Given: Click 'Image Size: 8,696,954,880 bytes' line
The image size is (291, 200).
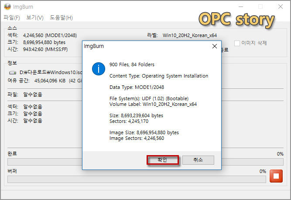Looking at the screenshot, I should [x=144, y=132].
